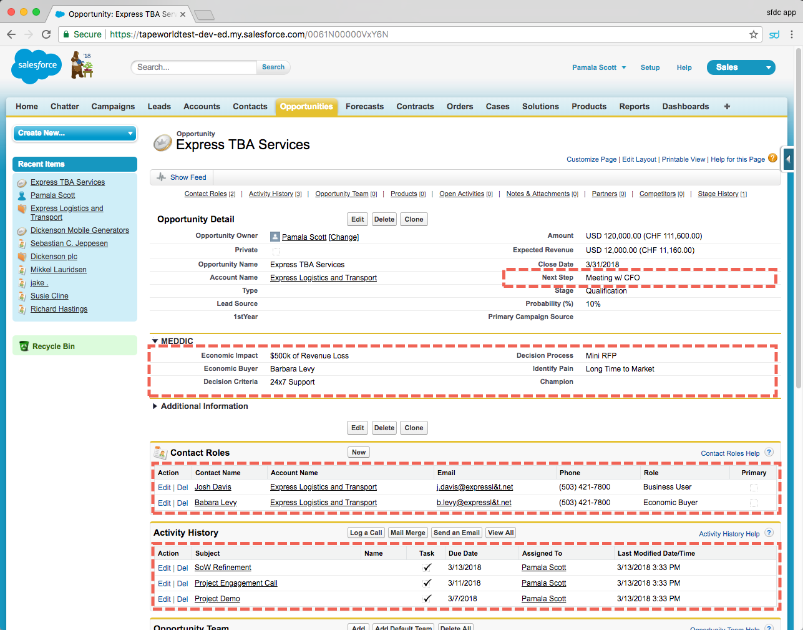Click the help question mark beside Help for this Page
This screenshot has height=630, width=803.
pos(772,158)
